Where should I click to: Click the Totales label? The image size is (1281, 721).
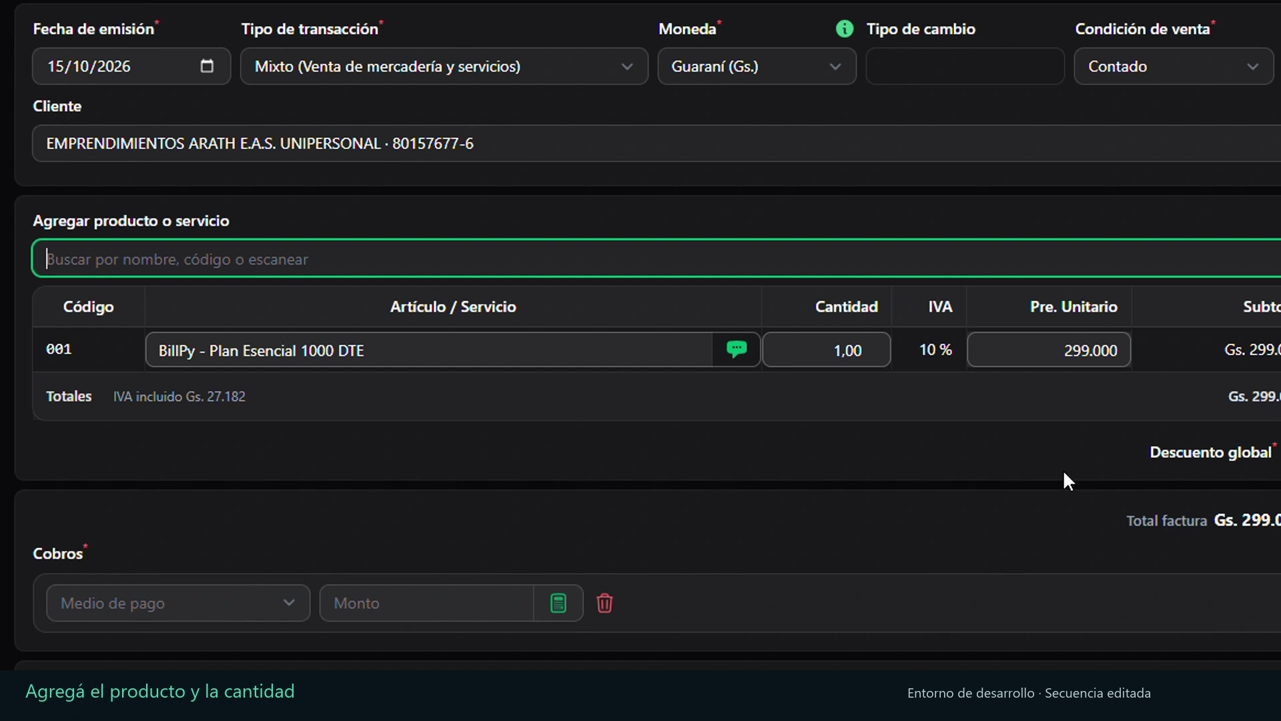(69, 397)
